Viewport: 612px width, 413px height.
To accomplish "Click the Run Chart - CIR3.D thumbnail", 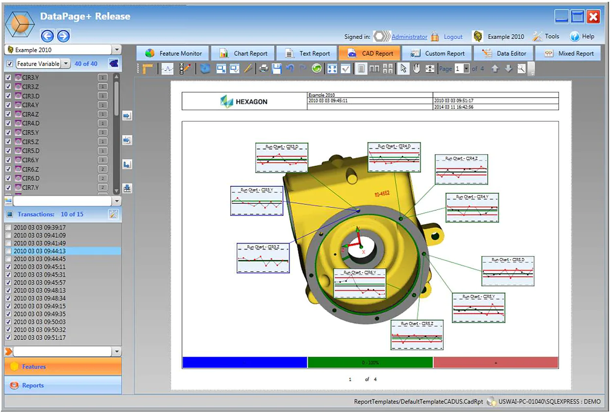I will pos(282,157).
